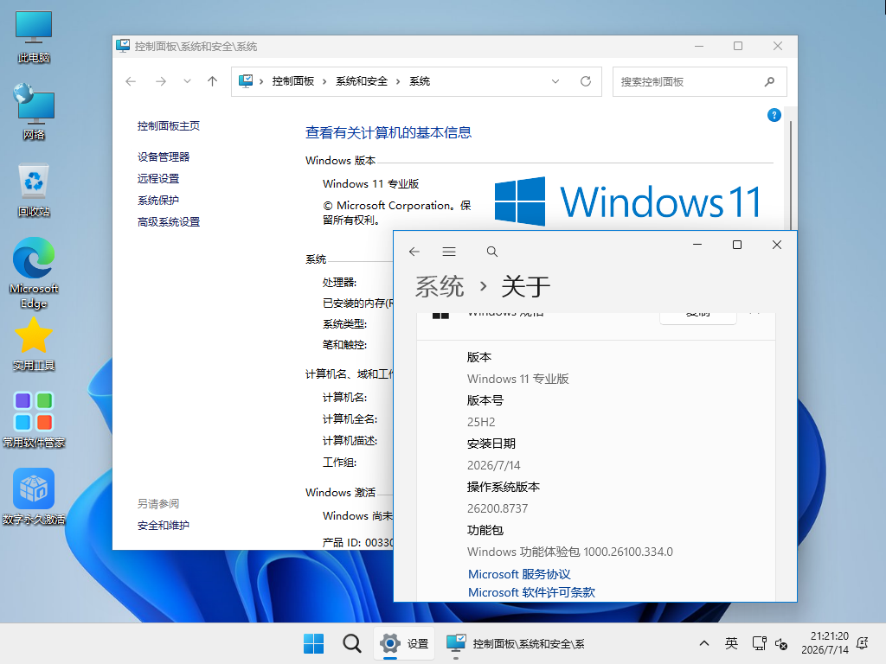Open the Windows Start menu
This screenshot has height=664, width=886.
tap(313, 643)
